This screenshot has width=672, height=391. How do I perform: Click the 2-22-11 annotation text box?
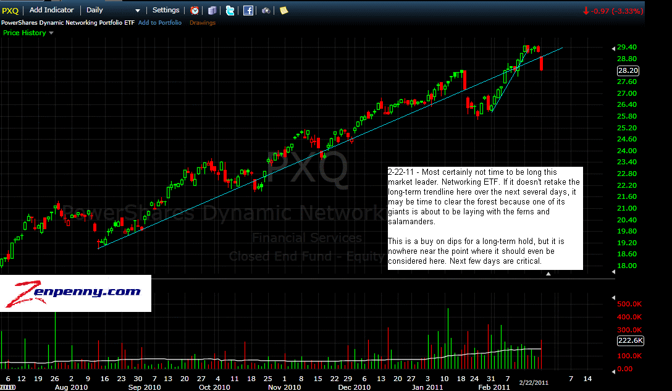(485, 218)
